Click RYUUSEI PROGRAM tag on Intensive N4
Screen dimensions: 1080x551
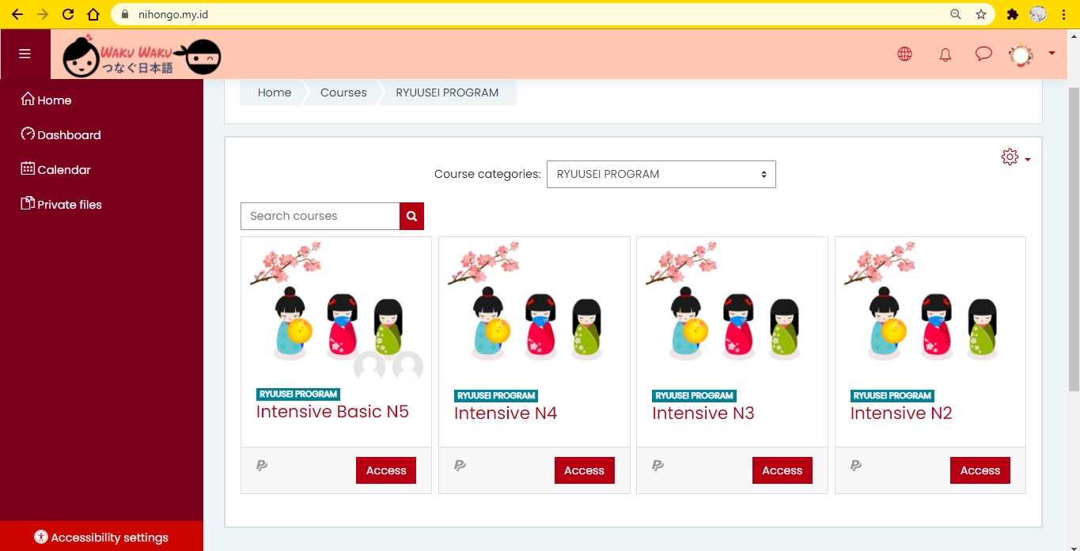[496, 396]
